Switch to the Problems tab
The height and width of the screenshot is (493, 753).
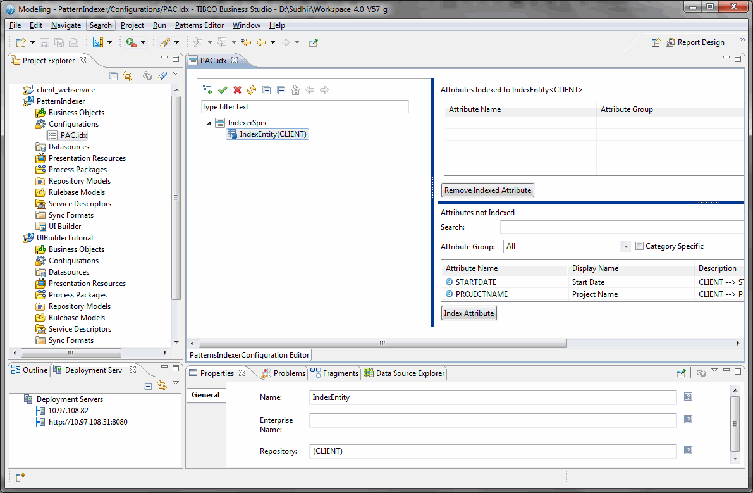point(284,373)
